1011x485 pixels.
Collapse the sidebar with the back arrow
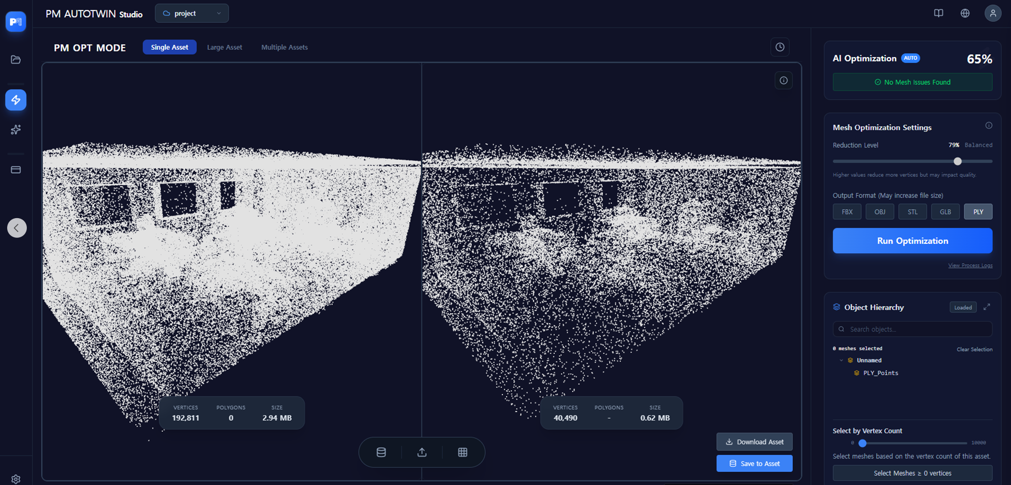click(17, 228)
